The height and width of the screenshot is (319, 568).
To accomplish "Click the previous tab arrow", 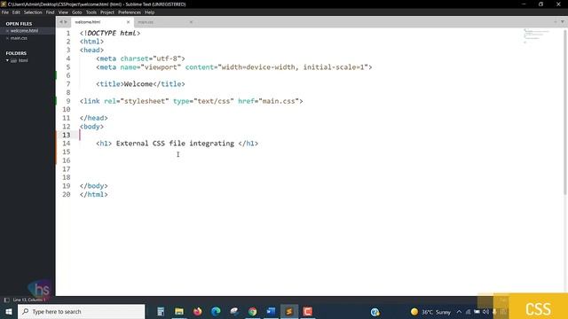I will tap(61, 22).
